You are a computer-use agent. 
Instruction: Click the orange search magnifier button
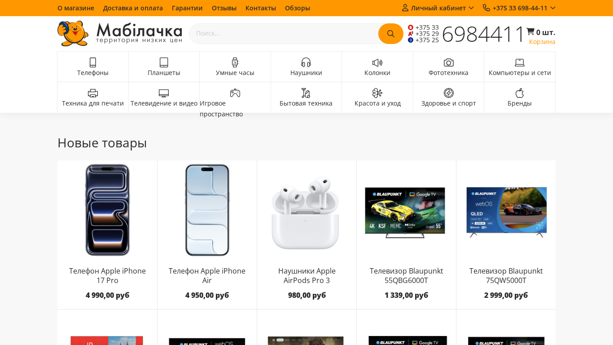point(390,34)
